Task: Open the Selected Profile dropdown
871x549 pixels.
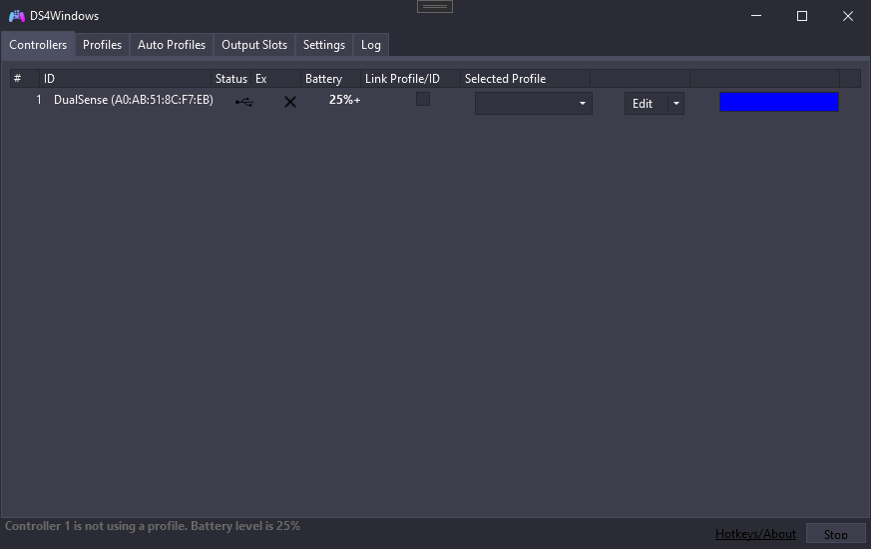Action: (x=533, y=104)
